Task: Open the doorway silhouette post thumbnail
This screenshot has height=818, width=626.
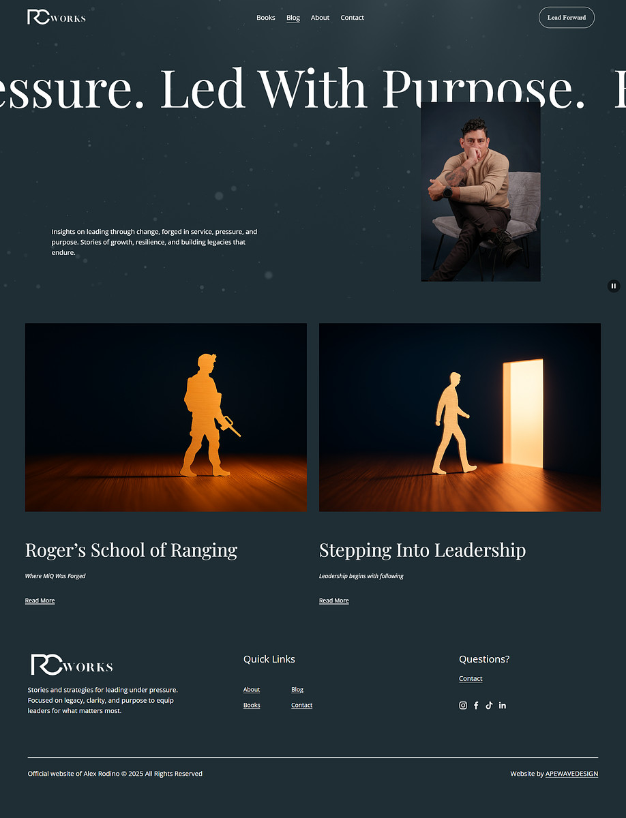Action: pos(460,417)
